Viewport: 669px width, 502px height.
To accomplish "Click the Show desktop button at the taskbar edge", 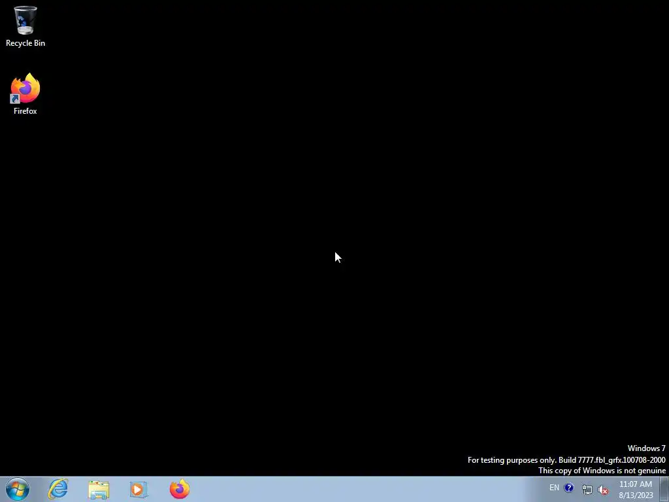I will 664,489.
